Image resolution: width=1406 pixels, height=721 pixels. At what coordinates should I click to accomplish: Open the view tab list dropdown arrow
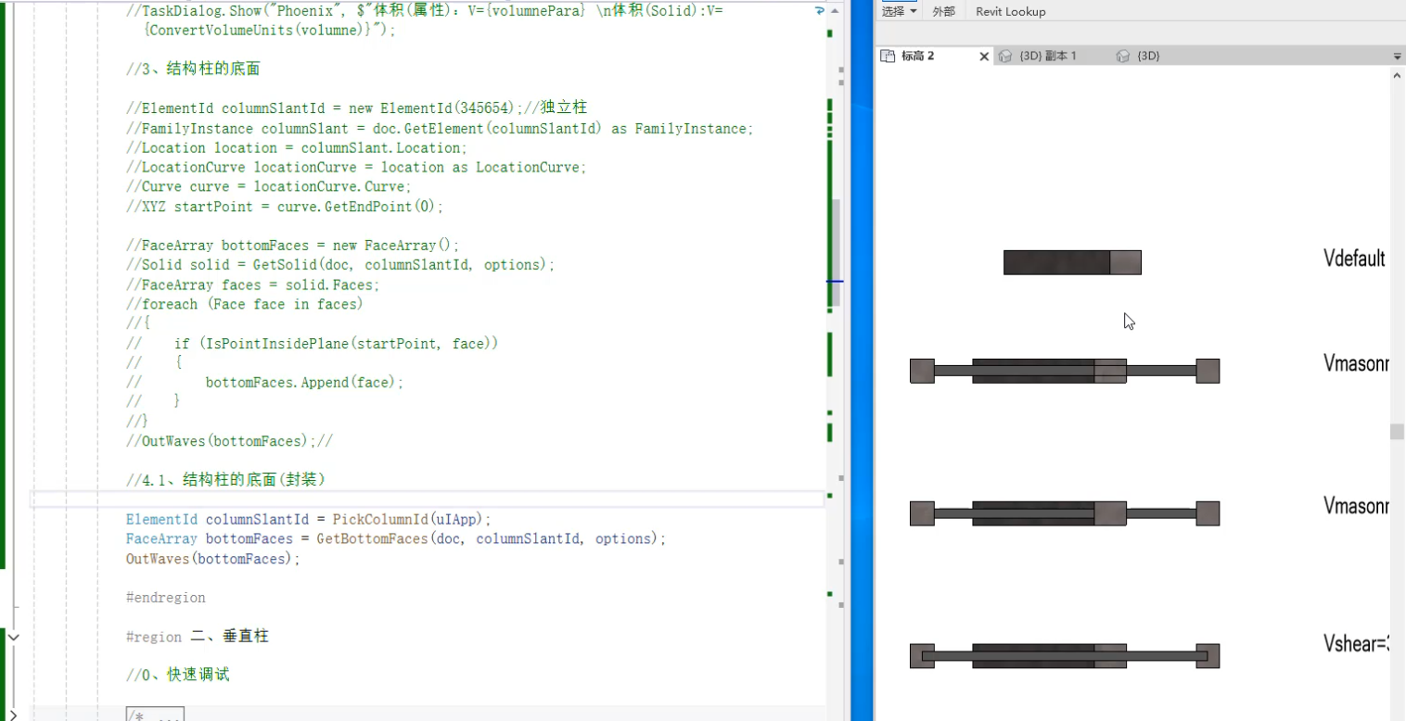(x=1397, y=57)
